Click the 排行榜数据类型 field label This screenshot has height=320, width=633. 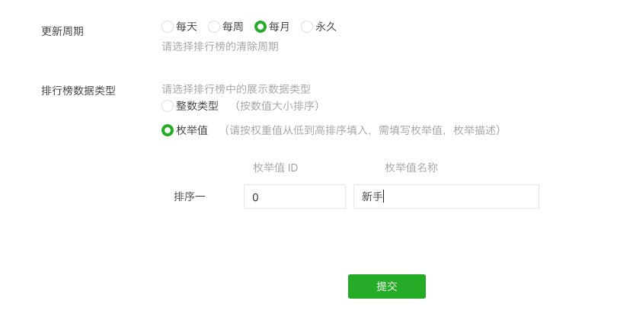[x=78, y=91]
